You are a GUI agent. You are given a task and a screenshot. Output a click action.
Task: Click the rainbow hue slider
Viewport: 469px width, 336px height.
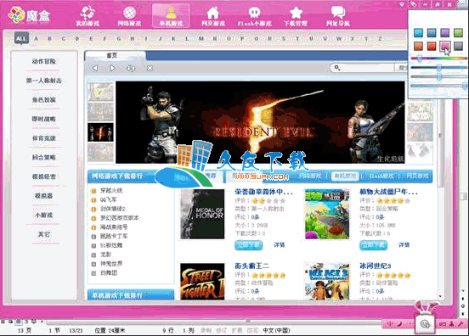[438, 59]
